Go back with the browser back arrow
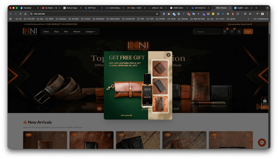Screen dimensions: 278x159 click(x=10, y=14)
